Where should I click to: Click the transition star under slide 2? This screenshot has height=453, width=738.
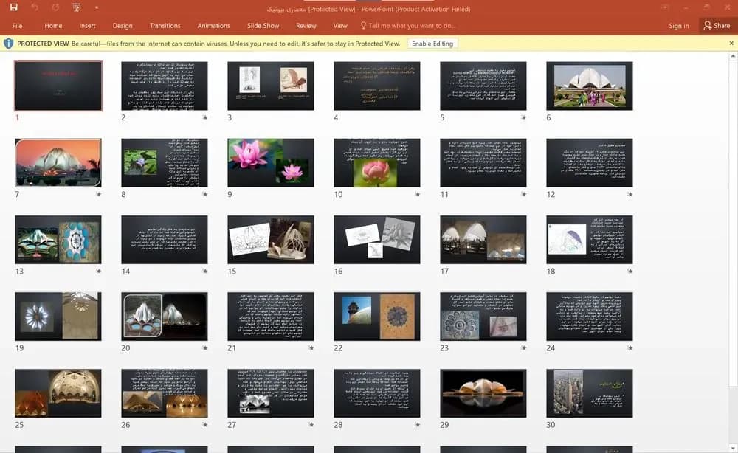204,117
